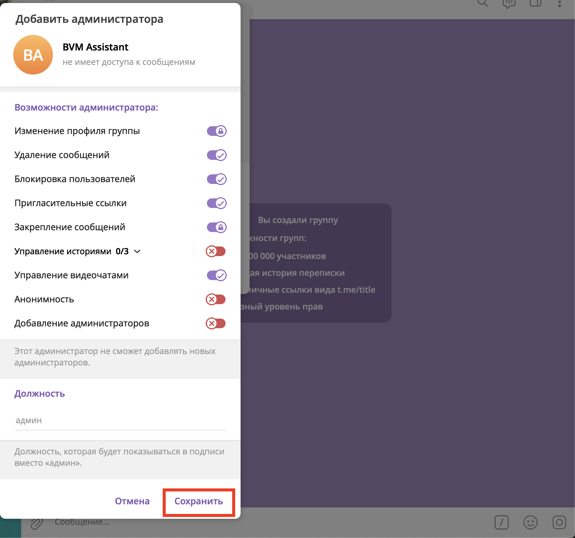575x538 pixels.
Task: Toggle the Управление историями switch on
Action: (x=216, y=251)
